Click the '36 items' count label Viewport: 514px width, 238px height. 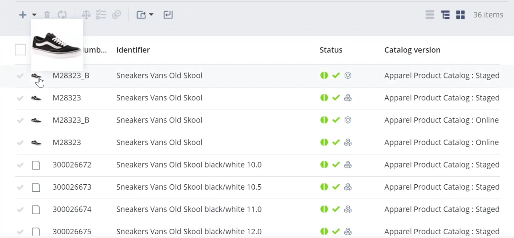488,15
